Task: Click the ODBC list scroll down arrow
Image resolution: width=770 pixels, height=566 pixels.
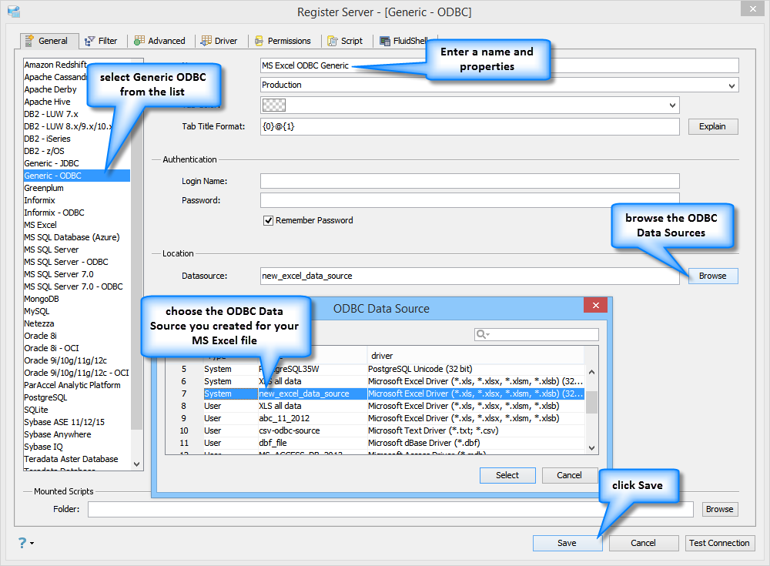Action: [591, 447]
